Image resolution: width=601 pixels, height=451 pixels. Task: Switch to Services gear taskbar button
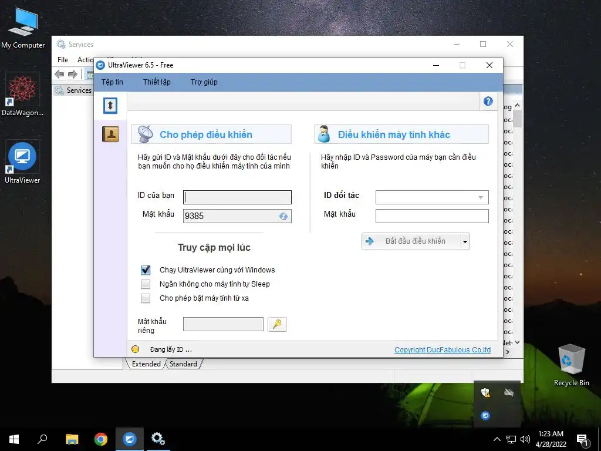click(158, 439)
